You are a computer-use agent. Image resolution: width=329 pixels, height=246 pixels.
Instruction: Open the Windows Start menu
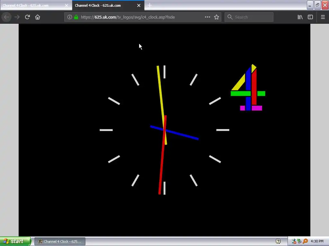click(15, 241)
